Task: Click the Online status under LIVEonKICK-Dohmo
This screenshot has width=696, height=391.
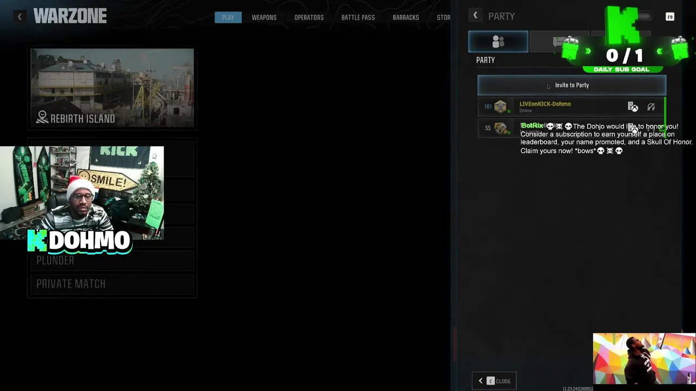Action: 525,111
